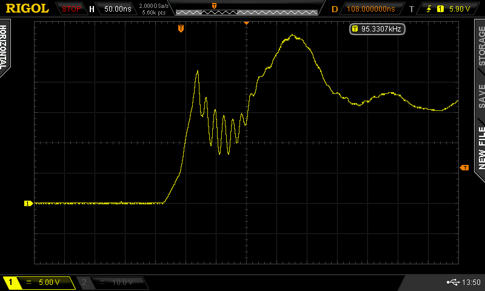Click the waveform memory overview bar
The image size is (485, 291).
pos(246,11)
